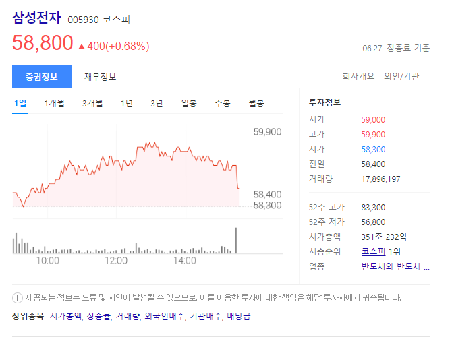Select the 1년 chart period tab
This screenshot has width=452, height=339.
pyautogui.click(x=127, y=103)
